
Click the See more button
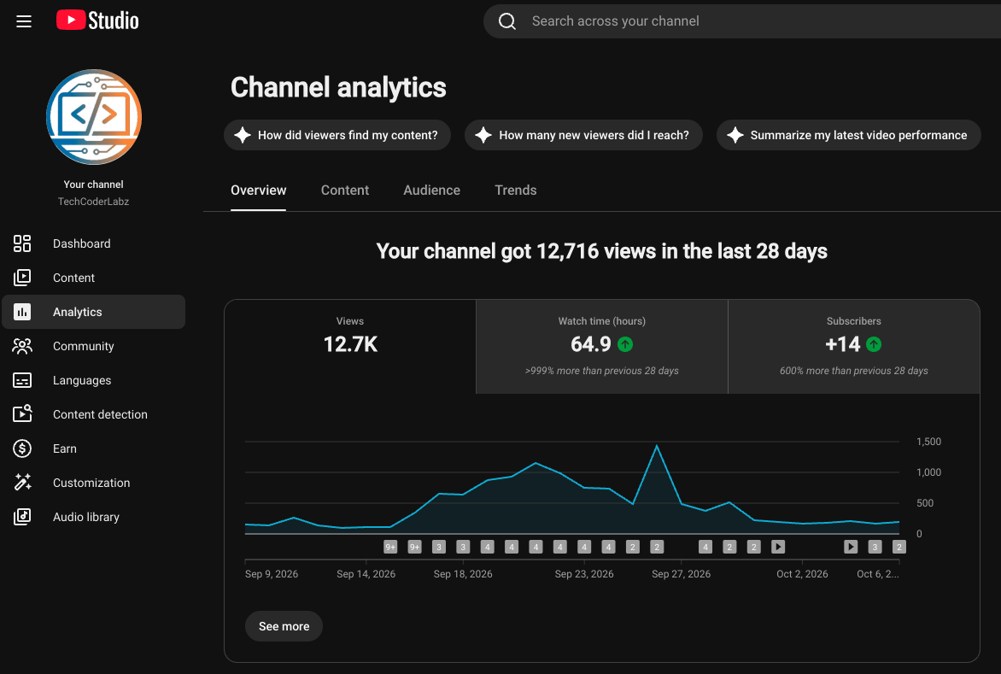284,626
